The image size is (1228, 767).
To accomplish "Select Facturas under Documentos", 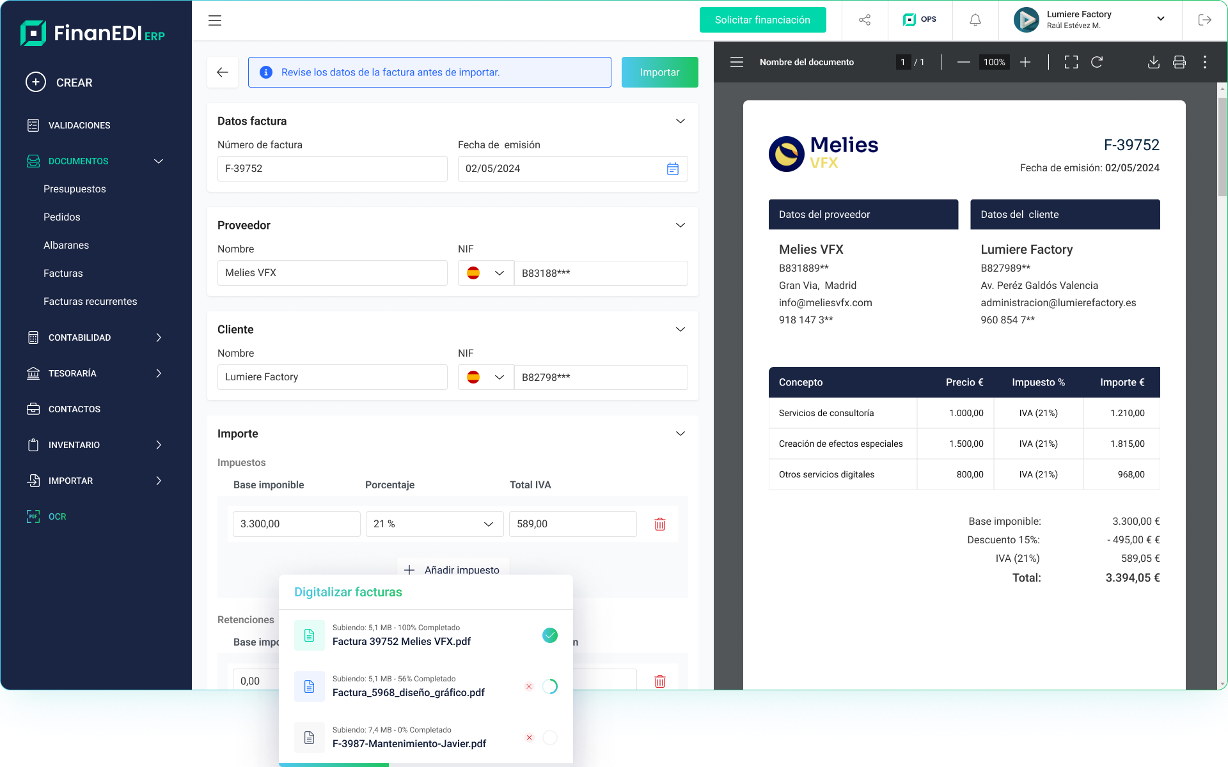I will 63,273.
